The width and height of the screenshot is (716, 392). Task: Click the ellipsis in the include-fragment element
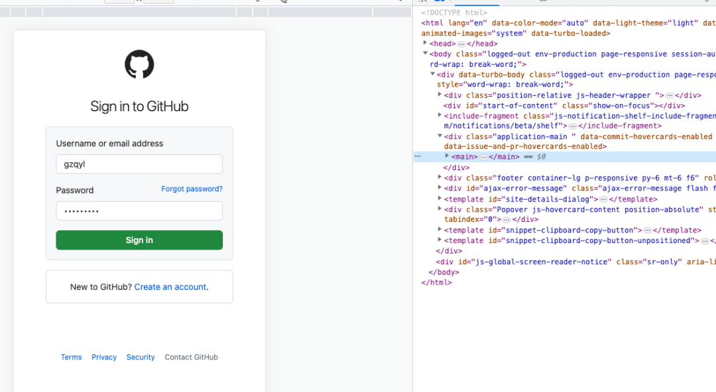tap(573, 126)
